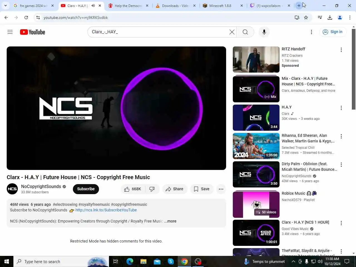Open the ncs.lnk.to/SubscribeYouTube link
Image resolution: width=356 pixels, height=267 pixels.
[x=106, y=210]
